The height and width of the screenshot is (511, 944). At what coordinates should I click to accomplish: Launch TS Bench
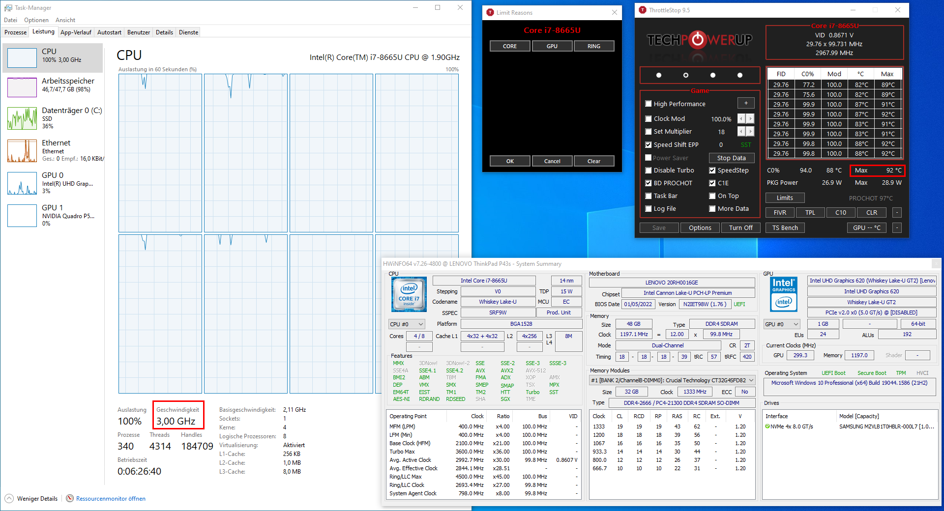pos(785,227)
